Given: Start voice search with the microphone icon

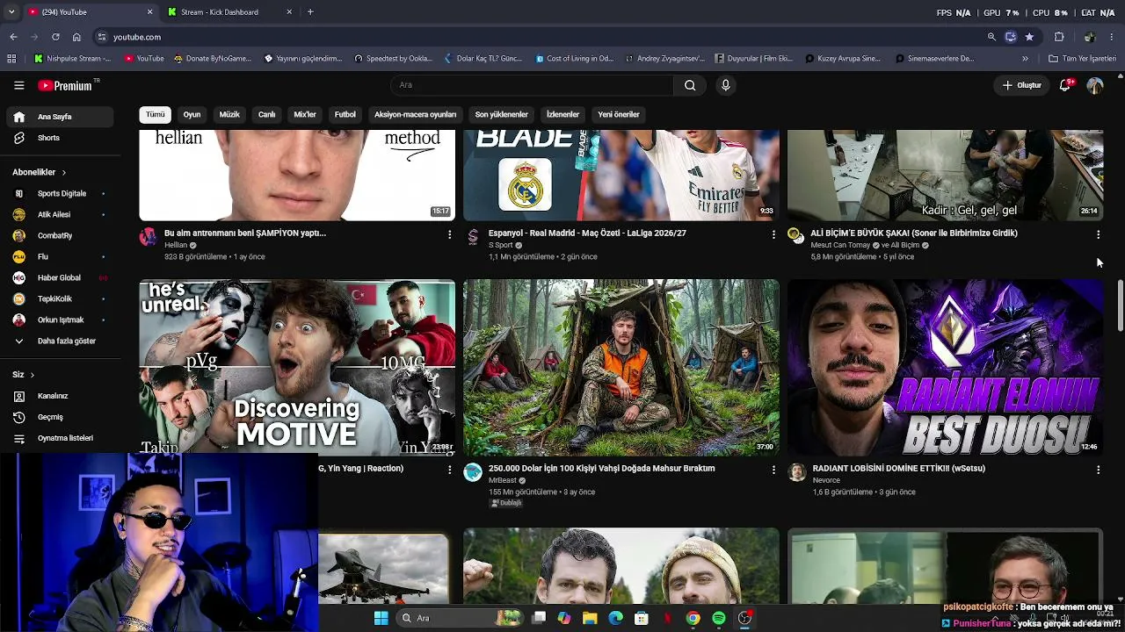Looking at the screenshot, I should (725, 85).
